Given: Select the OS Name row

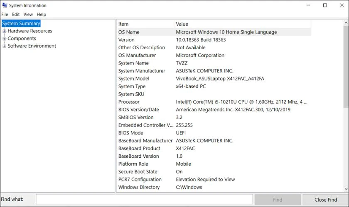Looking at the screenshot, I should click(x=214, y=32).
